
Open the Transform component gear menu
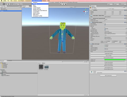[126, 10]
